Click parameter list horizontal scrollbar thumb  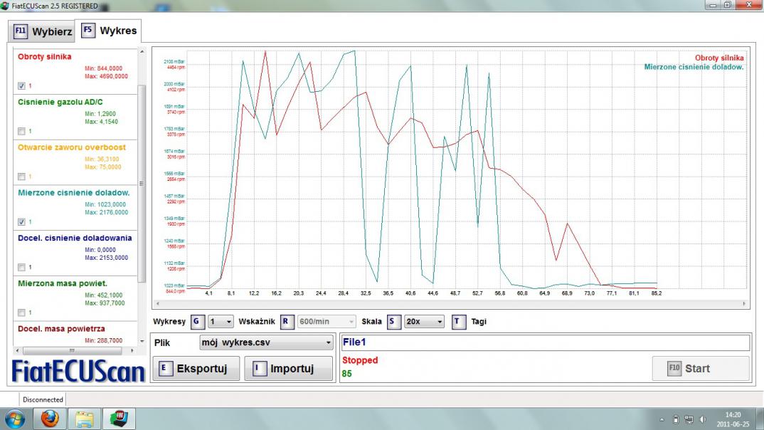72,350
